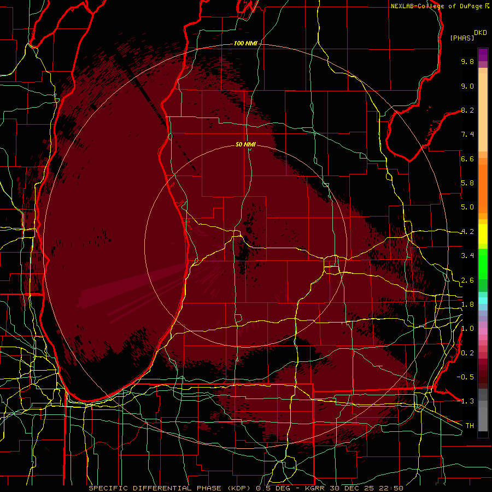
Task: Pick the purple band atop the color bar
Action: pyautogui.click(x=483, y=55)
